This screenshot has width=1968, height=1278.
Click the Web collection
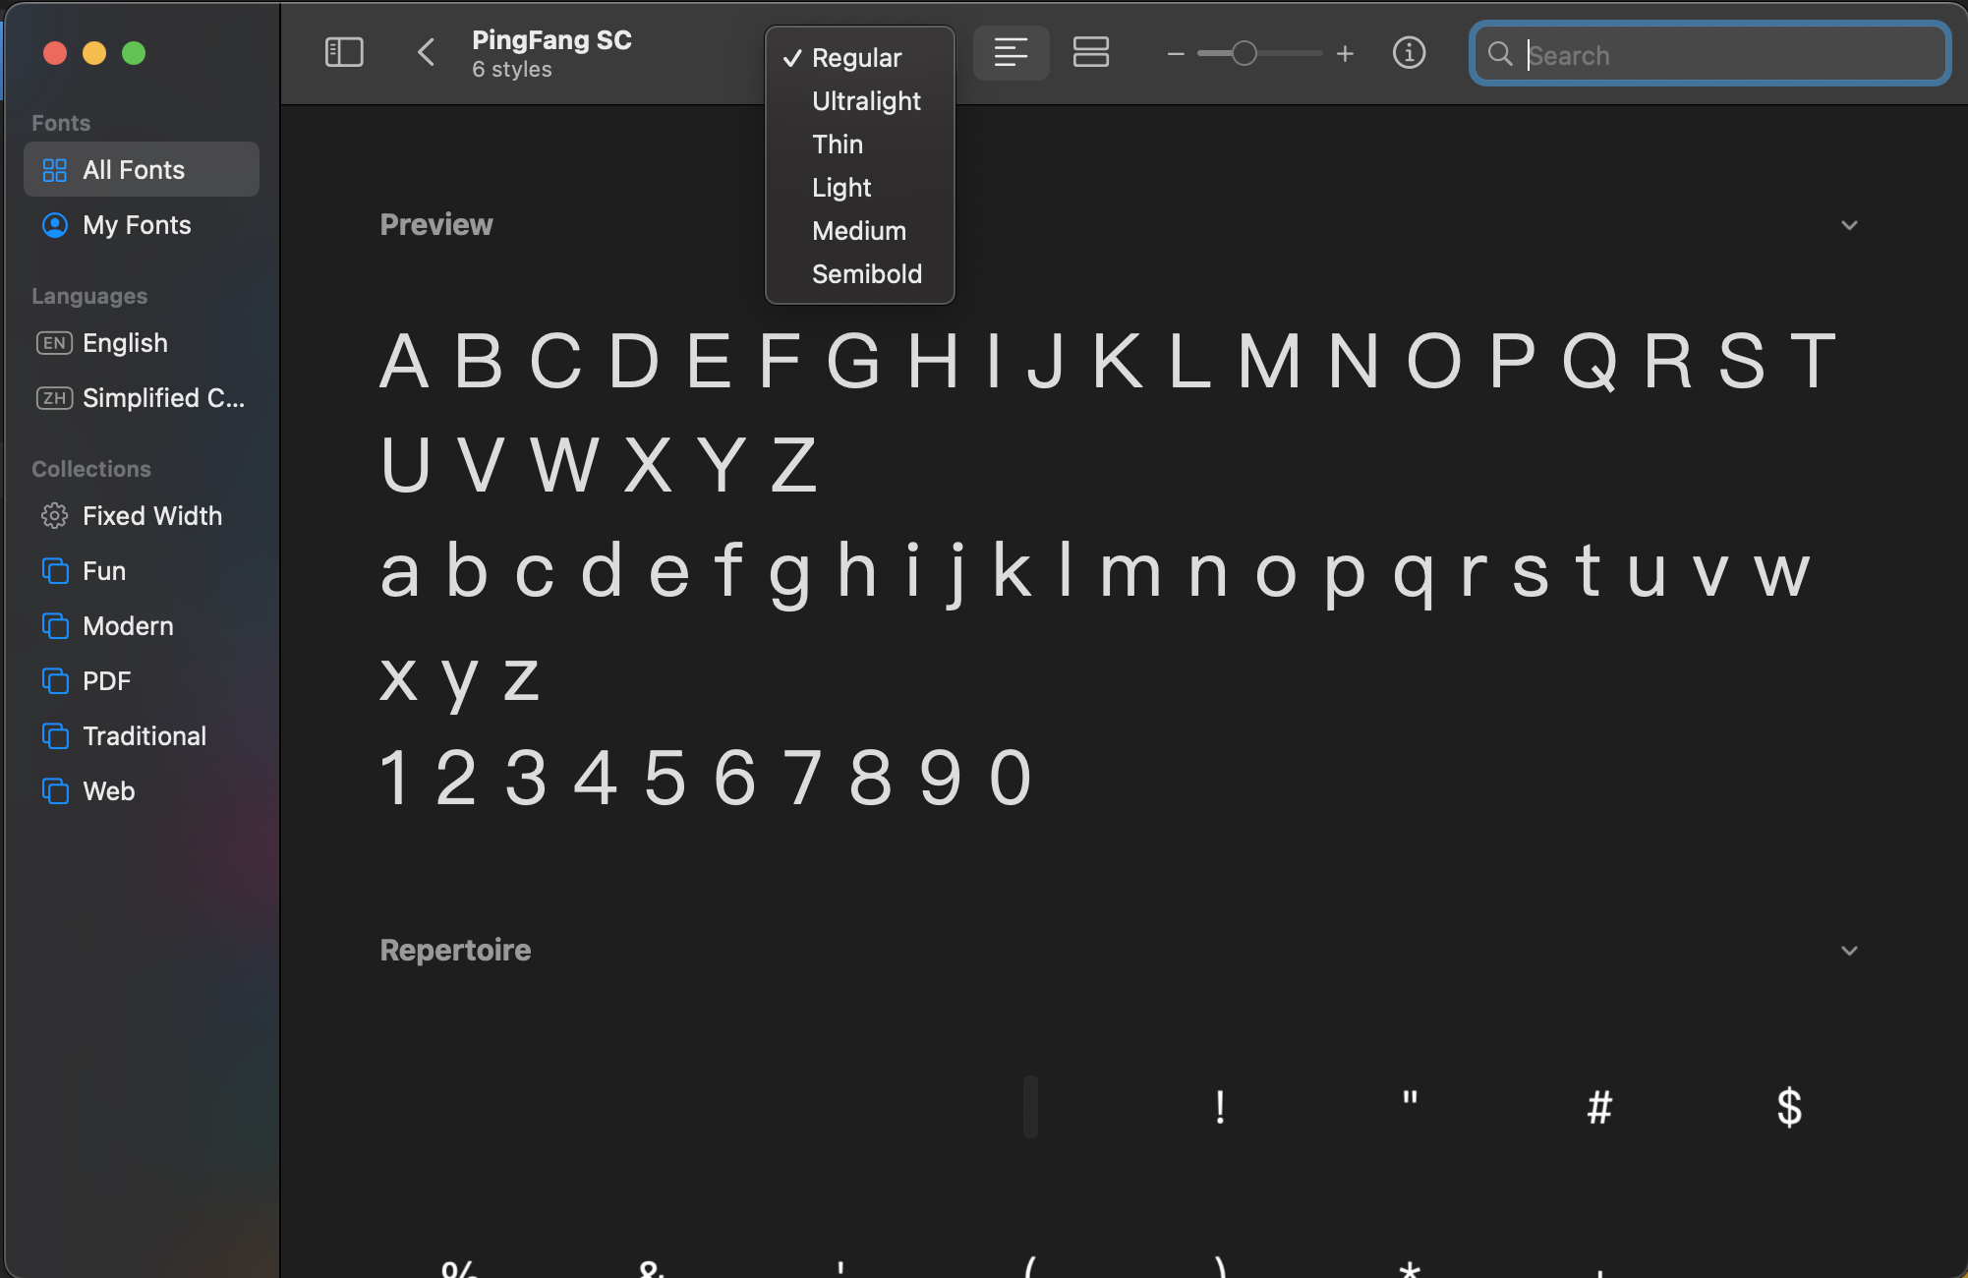point(107,790)
